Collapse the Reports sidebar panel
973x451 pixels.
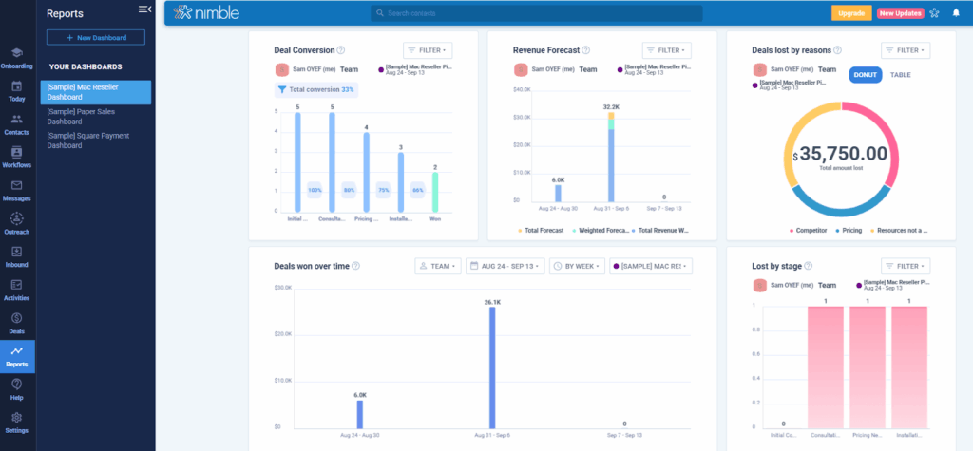tap(144, 9)
